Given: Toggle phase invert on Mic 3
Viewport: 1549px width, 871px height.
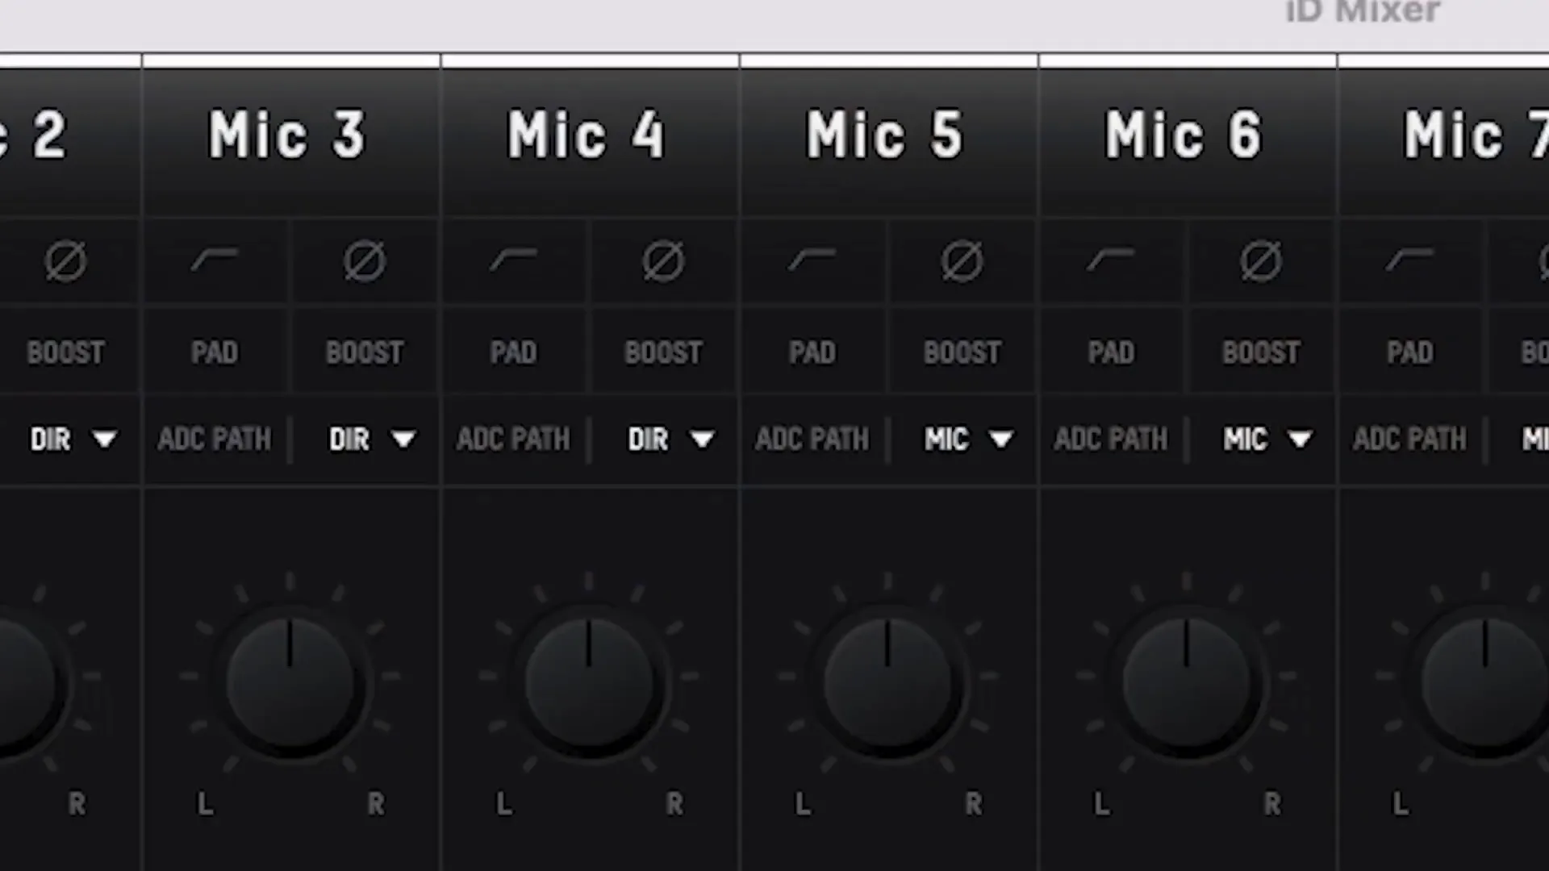Looking at the screenshot, I should 364,261.
